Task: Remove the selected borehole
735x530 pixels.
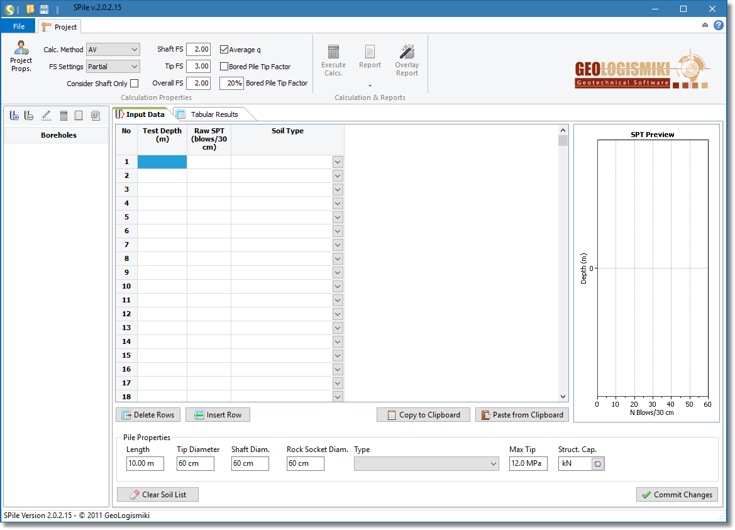Action: coord(29,116)
